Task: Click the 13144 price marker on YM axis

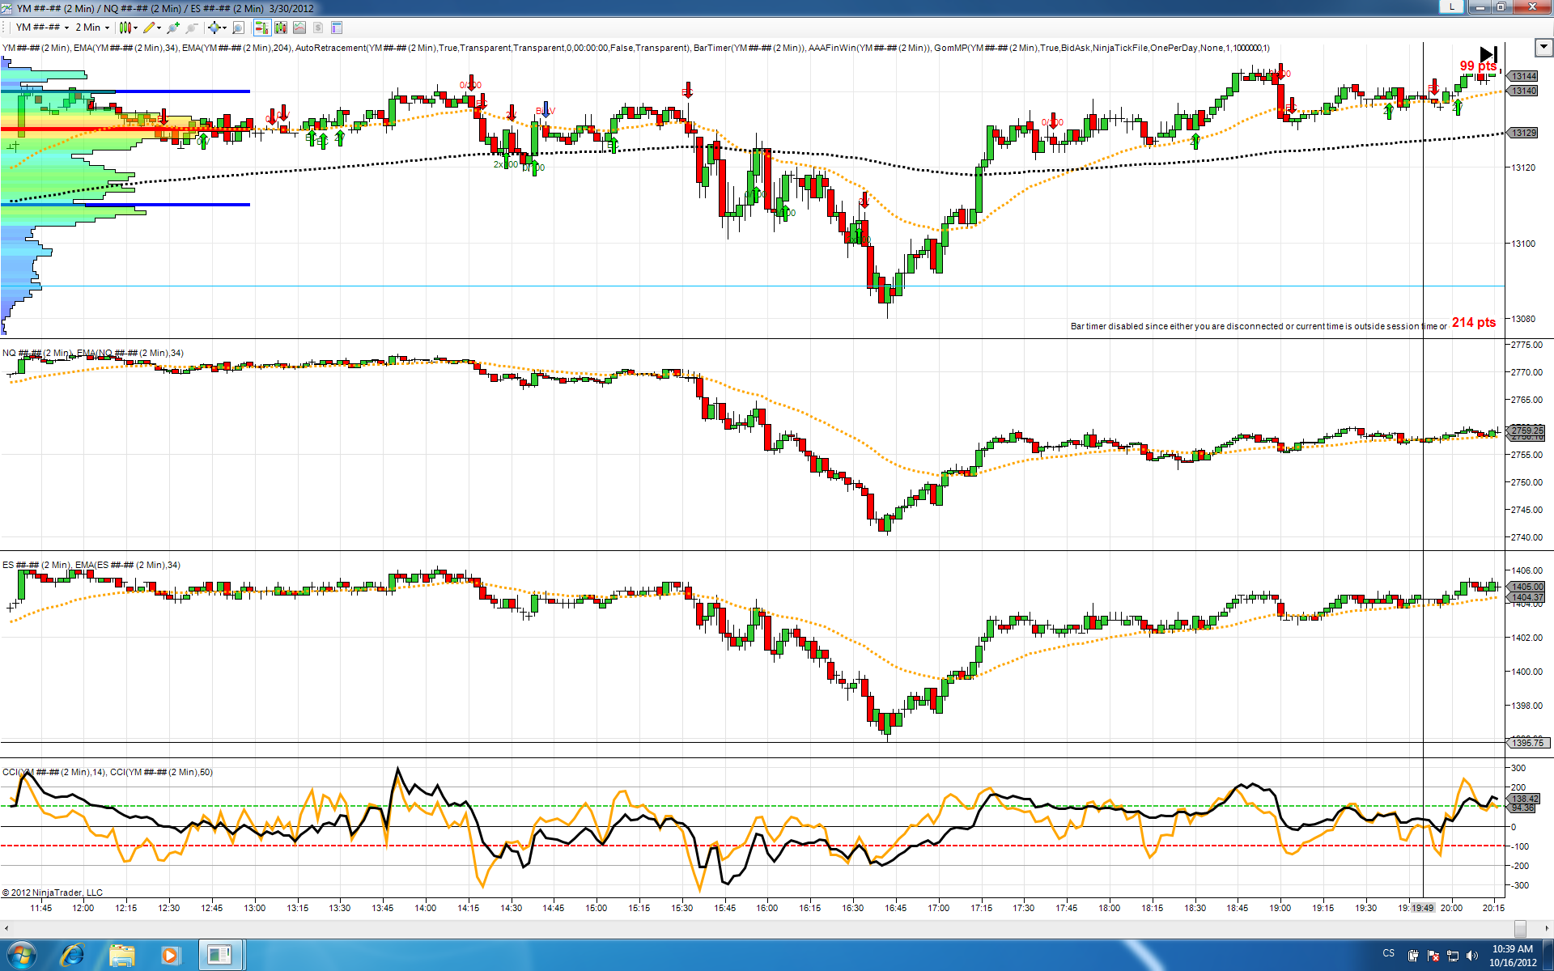Action: coord(1524,76)
